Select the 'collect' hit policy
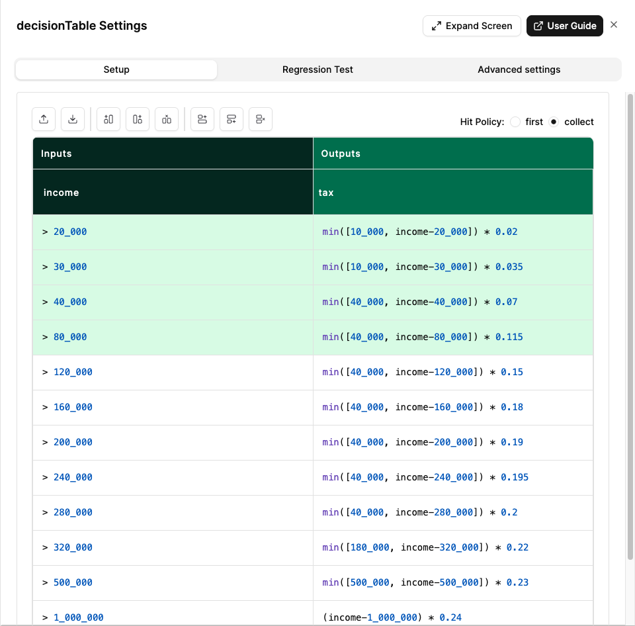Screen dimensions: 635x626 pyautogui.click(x=554, y=122)
